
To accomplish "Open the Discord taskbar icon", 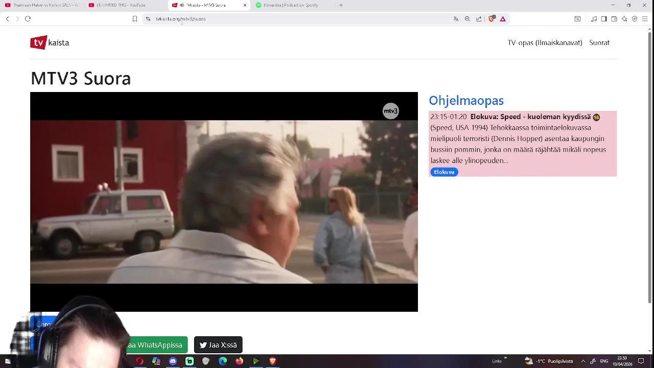I will pos(173,361).
